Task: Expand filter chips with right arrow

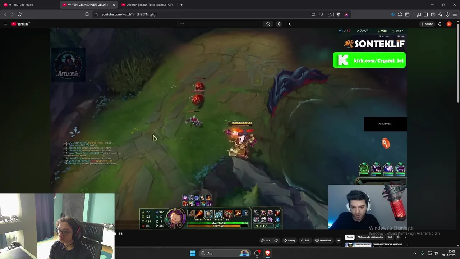Action: (x=405, y=237)
